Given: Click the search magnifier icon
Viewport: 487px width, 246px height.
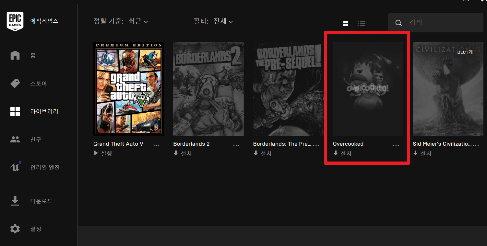Looking at the screenshot, I should [399, 23].
